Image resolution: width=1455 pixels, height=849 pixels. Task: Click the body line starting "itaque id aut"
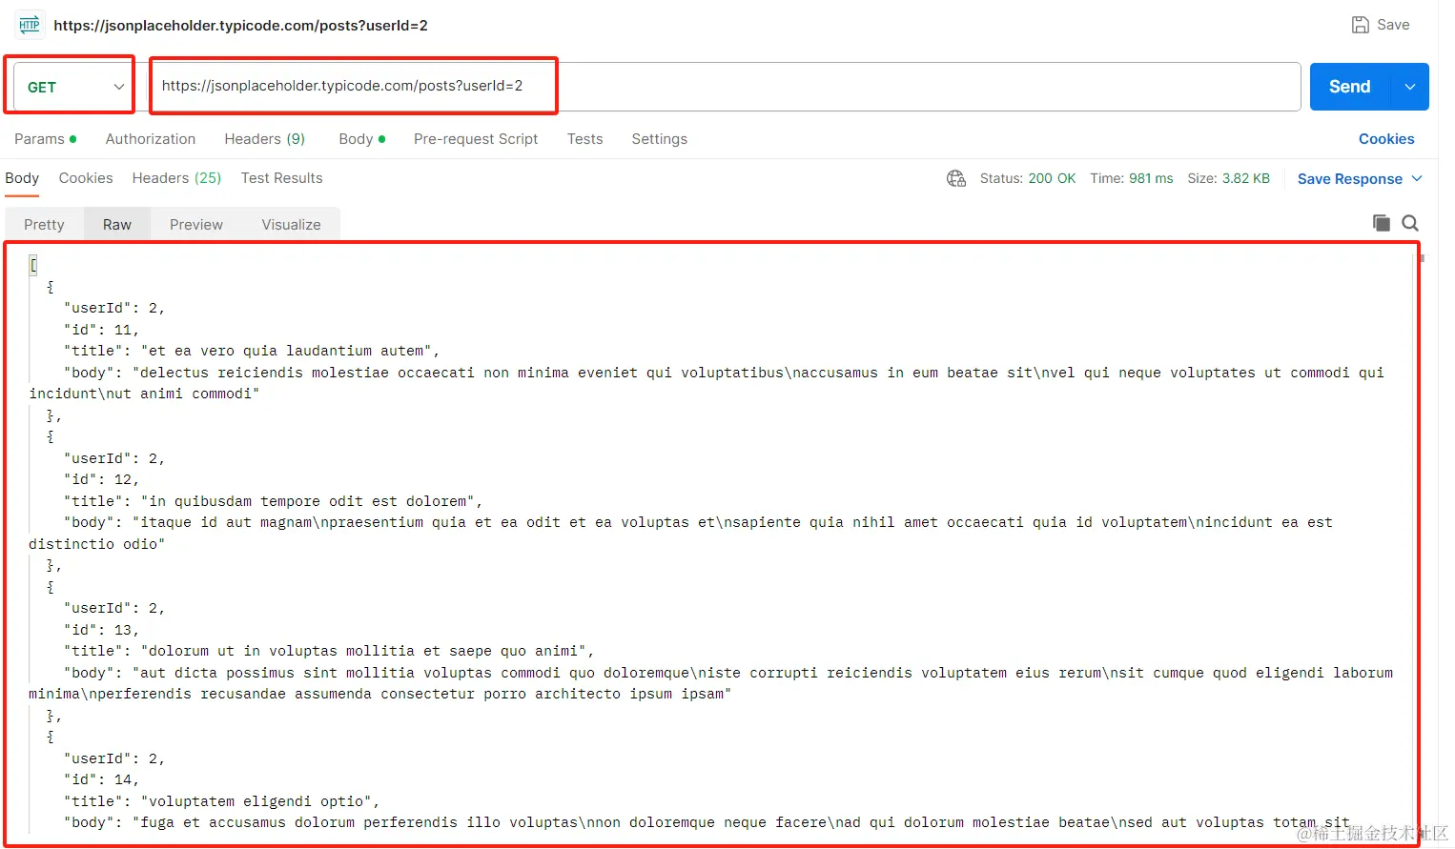pos(698,522)
